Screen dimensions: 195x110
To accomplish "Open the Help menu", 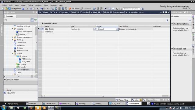I will [x=61, y=5].
